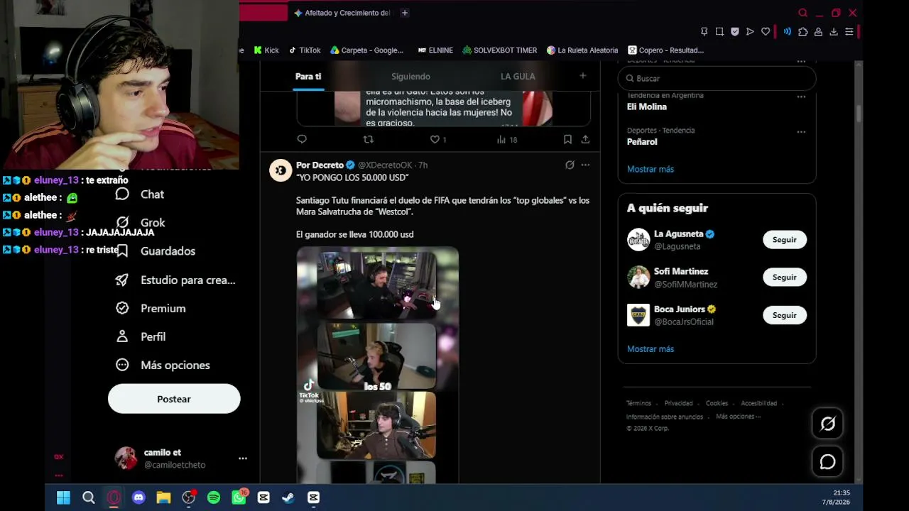Open options for the Eli Molina trend
This screenshot has width=909, height=511.
point(801,97)
